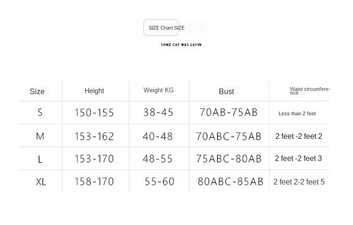Click the 55-60 weight cell
This screenshot has height=225, width=353.
point(160,182)
